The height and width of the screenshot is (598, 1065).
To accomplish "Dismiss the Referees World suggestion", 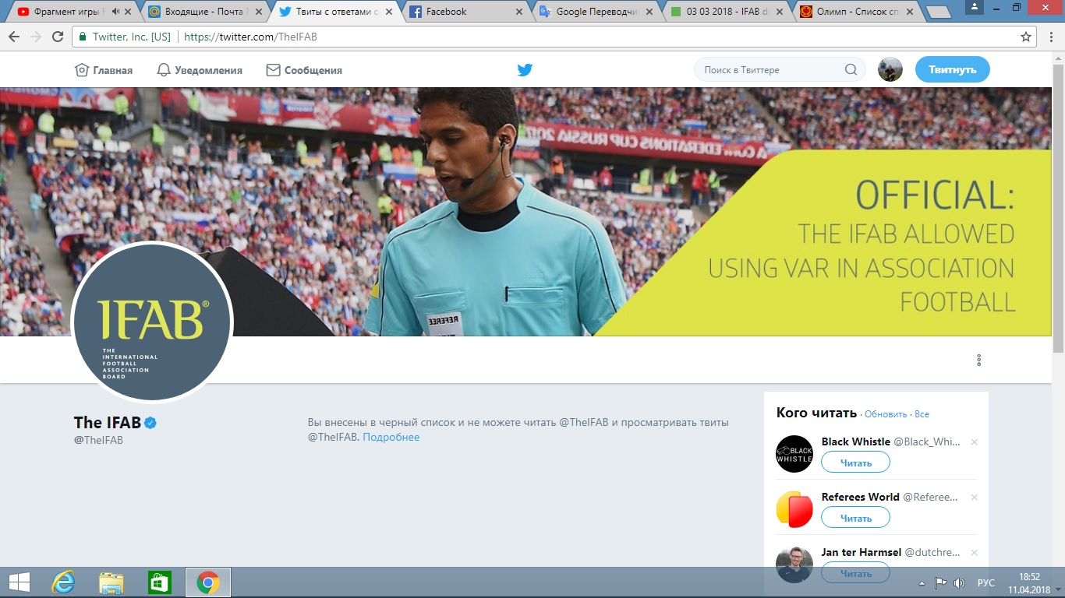I will (x=974, y=498).
